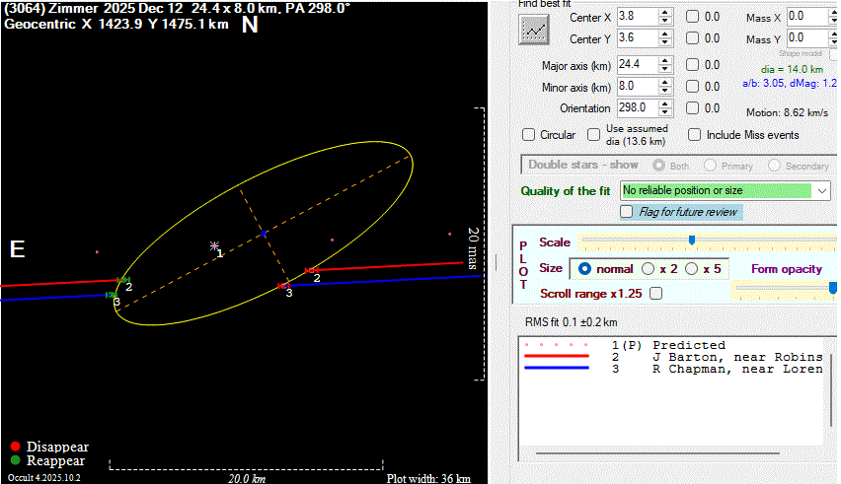
Task: Open the Quality of the fit dropdown
Action: pyautogui.click(x=822, y=190)
